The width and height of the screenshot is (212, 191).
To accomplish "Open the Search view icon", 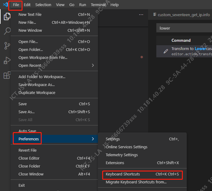I will 7,31.
